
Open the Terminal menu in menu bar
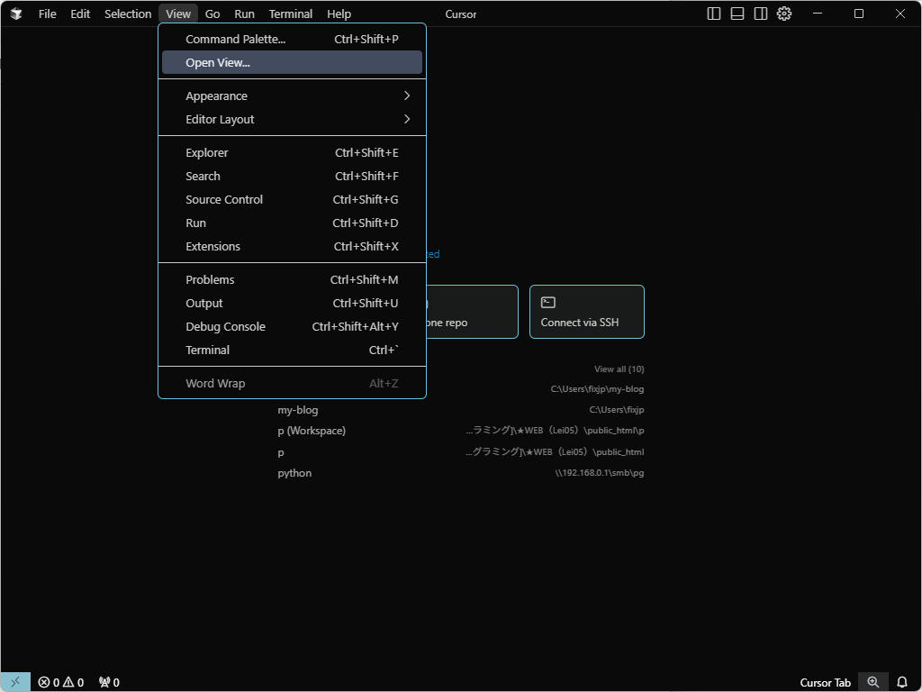pyautogui.click(x=290, y=14)
